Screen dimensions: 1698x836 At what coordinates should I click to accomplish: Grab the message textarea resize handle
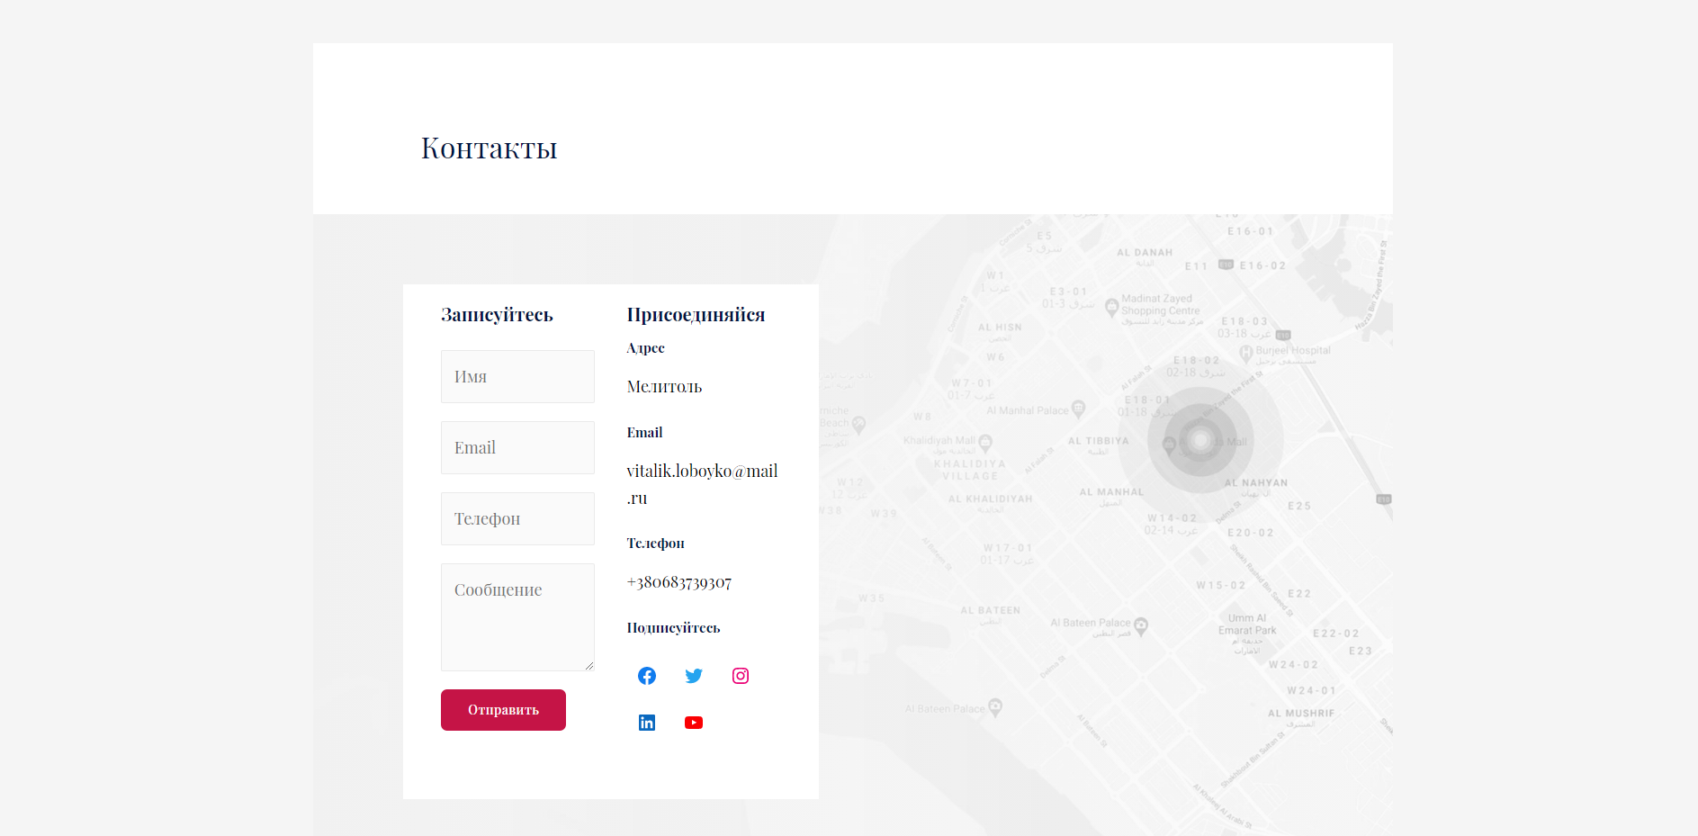click(589, 666)
